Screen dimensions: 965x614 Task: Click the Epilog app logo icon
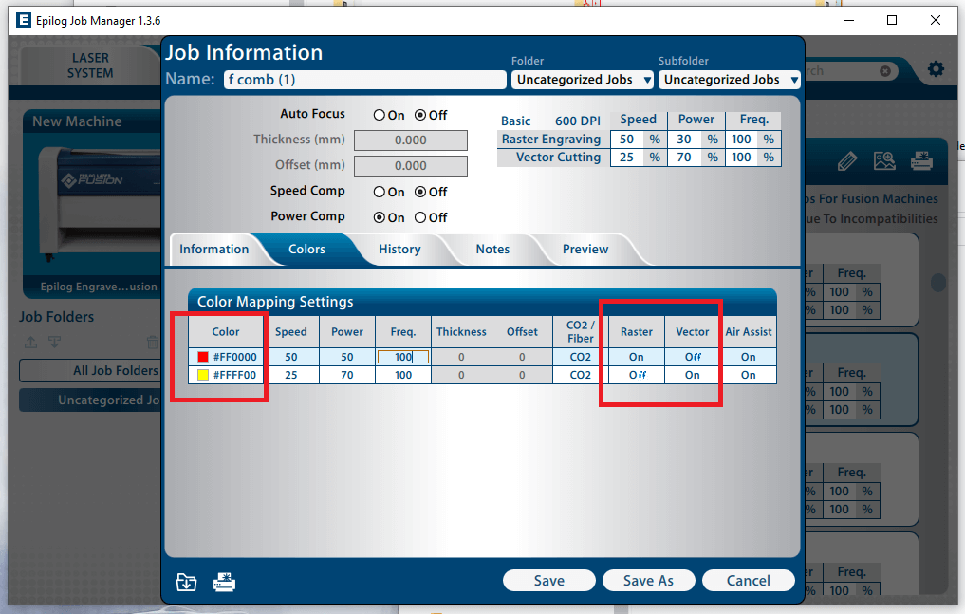pos(24,20)
